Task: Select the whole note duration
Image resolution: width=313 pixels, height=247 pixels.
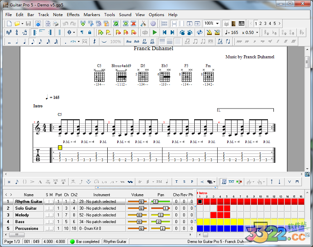Action: pyautogui.click(x=9, y=42)
